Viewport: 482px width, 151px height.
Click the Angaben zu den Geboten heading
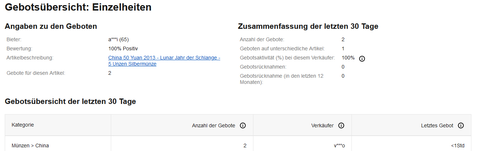point(51,26)
